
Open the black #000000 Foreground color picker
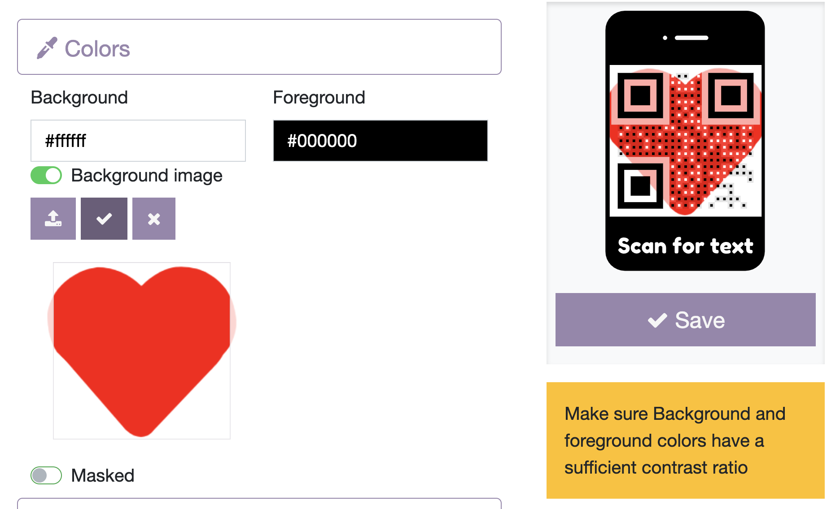click(x=380, y=141)
